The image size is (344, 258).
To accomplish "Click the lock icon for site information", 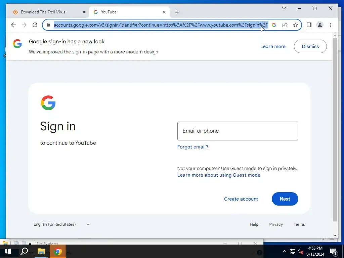I will pos(48,25).
